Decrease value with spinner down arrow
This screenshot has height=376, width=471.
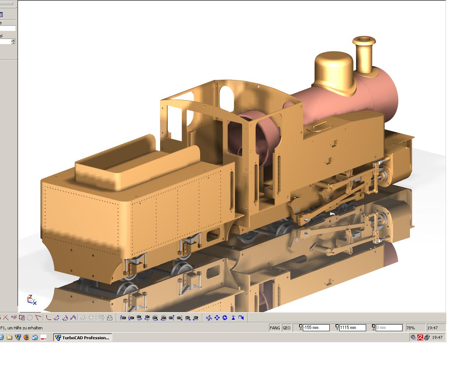tap(13, 43)
